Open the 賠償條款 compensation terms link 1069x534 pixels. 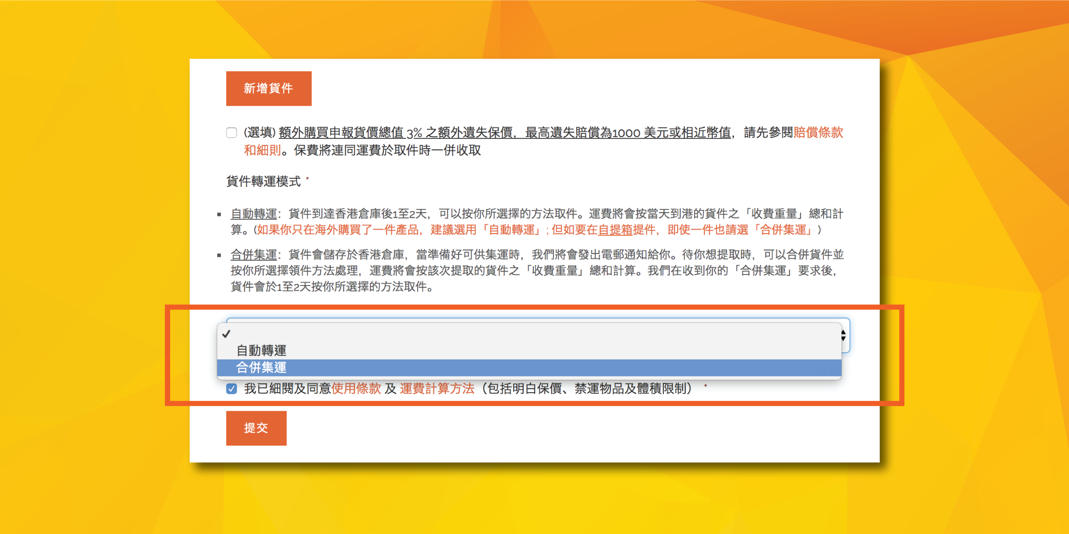point(818,132)
